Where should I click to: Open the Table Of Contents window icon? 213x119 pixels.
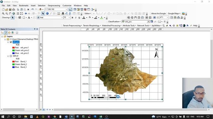click(75, 10)
